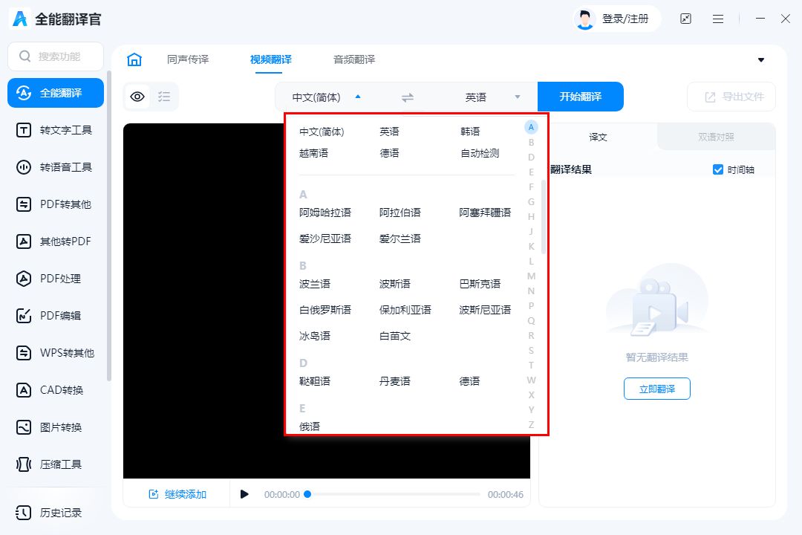Open PDF编辑 in the sidebar
Image resolution: width=802 pixels, height=535 pixels.
click(x=56, y=316)
